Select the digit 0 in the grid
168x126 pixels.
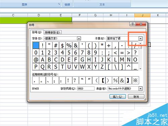36,53
